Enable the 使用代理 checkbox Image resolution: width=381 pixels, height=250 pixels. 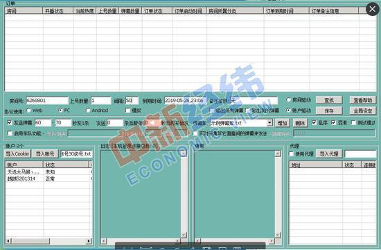coord(291,153)
